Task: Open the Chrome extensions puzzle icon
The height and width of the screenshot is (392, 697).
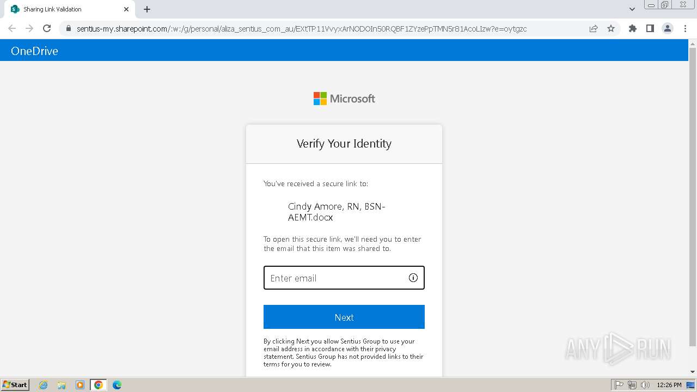Action: tap(632, 28)
